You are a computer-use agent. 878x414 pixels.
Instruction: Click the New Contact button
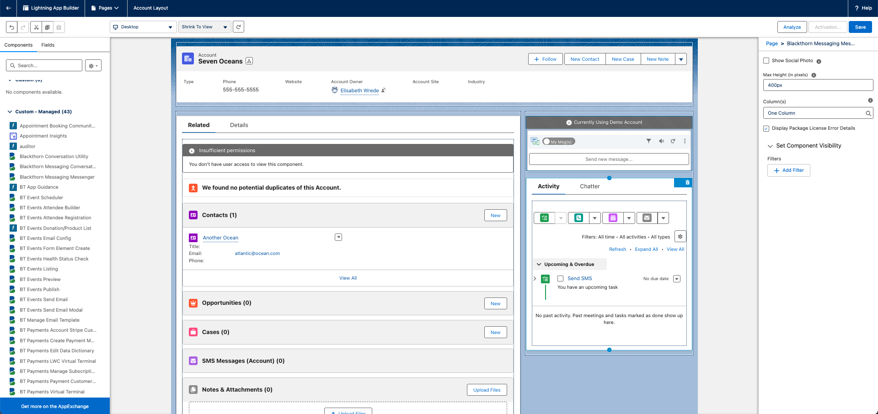585,59
